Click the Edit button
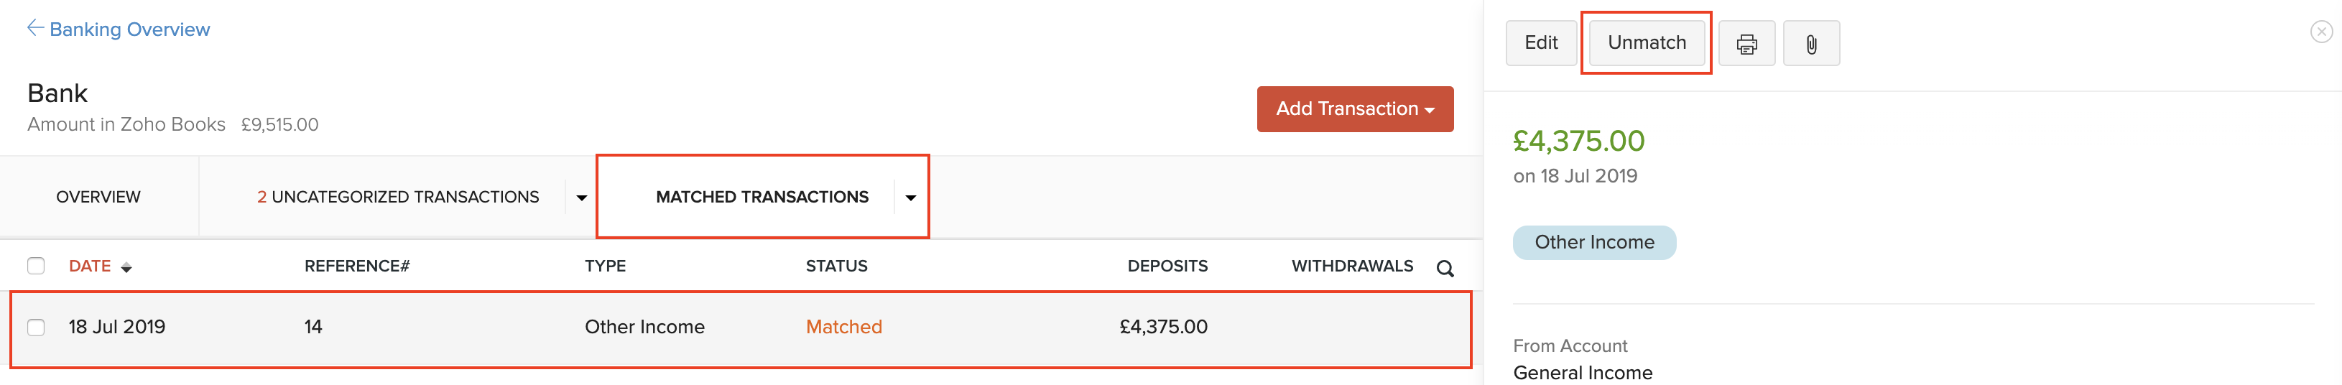 point(1541,42)
